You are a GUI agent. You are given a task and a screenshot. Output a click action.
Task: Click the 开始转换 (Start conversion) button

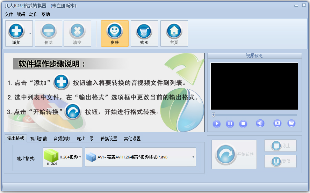pyautogui.click(x=234, y=154)
